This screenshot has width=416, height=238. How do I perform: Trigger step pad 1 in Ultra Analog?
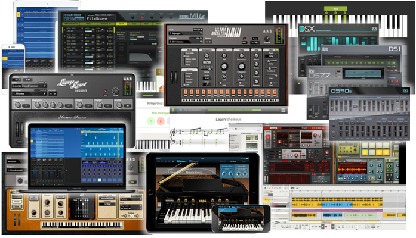[185, 92]
